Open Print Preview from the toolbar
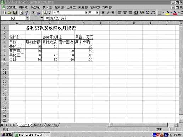183x137 pixels. coord(22,12)
